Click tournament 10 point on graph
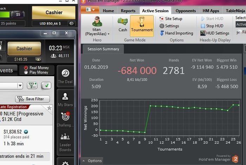Image resolution: width=246 pixels, height=165 pixels. [x=150, y=106]
